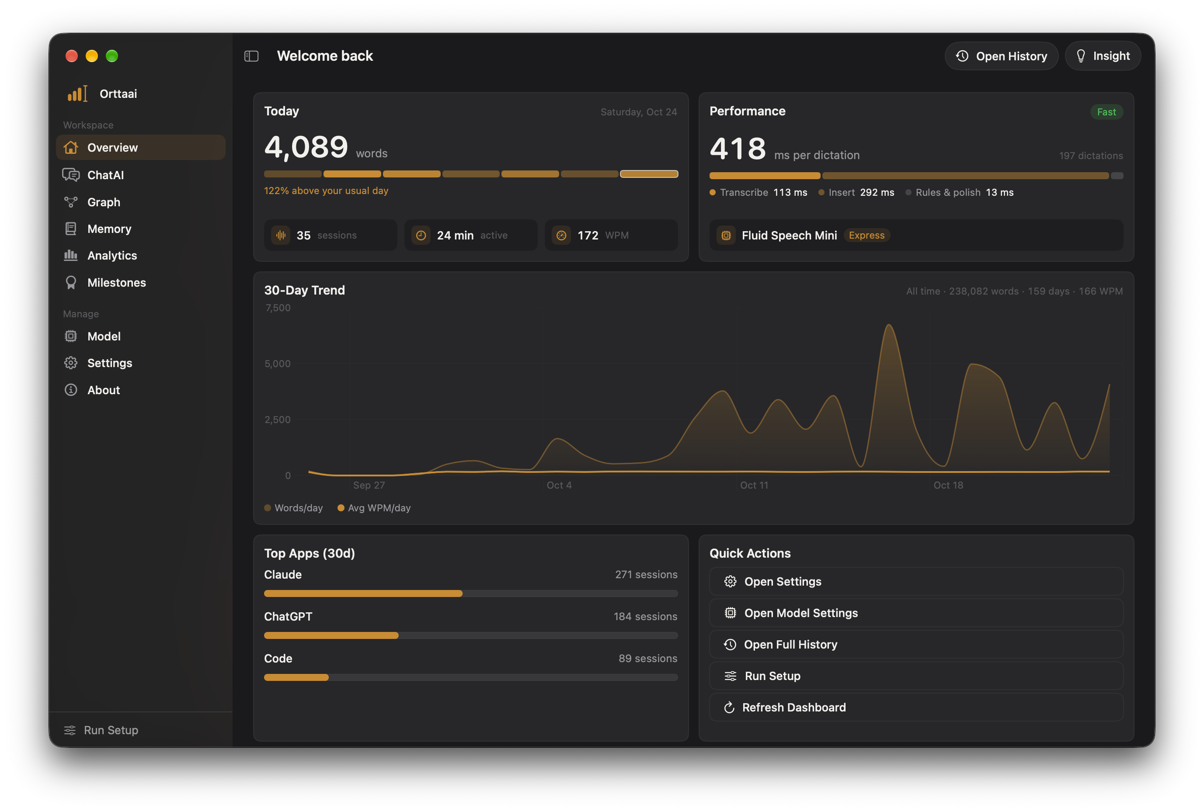The height and width of the screenshot is (812, 1204).
Task: Click the Orttaai logo icon
Action: tap(78, 94)
